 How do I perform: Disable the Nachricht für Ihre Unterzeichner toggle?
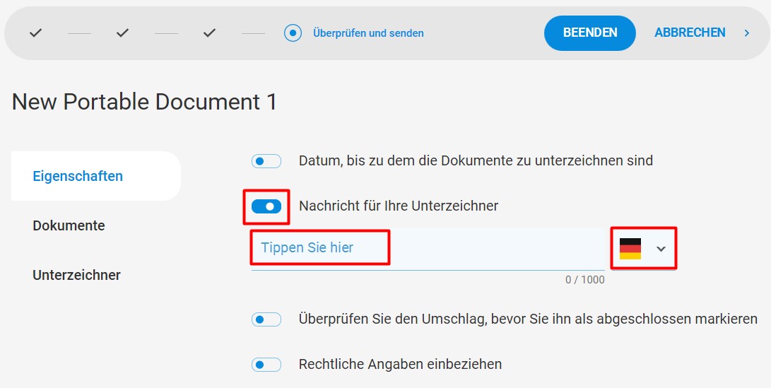[266, 206]
